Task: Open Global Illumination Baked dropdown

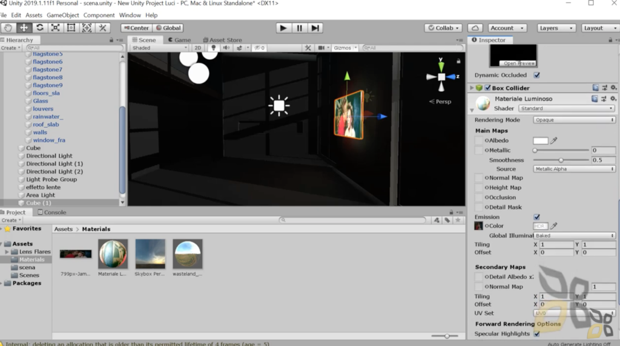Action: (x=574, y=235)
